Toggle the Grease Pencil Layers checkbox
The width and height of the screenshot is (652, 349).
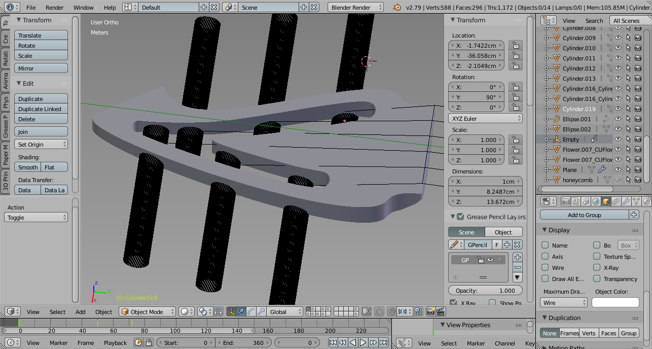click(460, 217)
